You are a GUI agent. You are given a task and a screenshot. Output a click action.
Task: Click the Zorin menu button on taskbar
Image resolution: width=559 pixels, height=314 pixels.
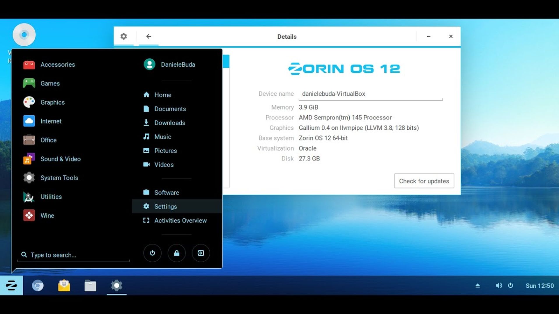(x=11, y=286)
